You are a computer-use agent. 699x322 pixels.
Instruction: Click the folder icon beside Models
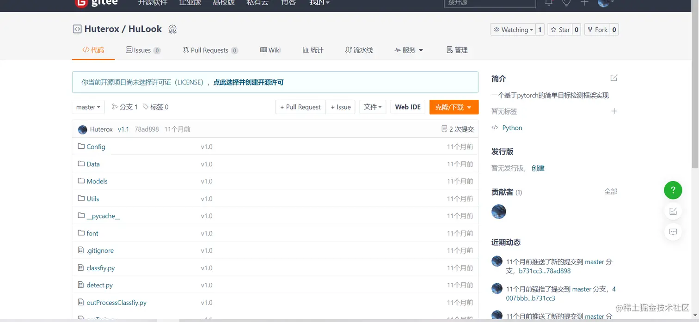click(81, 181)
